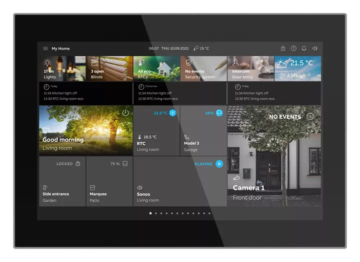Open the Lights tile showing 17 on
Viewport: 360px width, 262px height.
[x=62, y=68]
